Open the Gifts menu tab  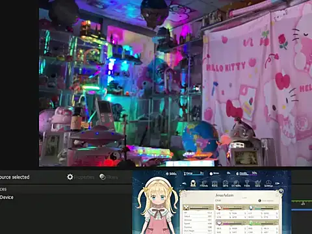point(226,184)
